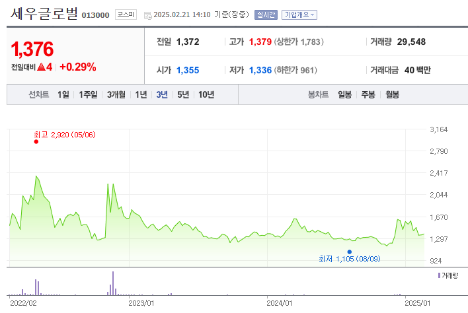The width and height of the screenshot is (468, 313).
Task: Choose the 3년 chart range
Action: coord(162,95)
